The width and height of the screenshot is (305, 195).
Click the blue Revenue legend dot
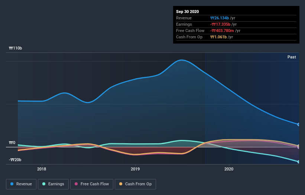(12, 184)
